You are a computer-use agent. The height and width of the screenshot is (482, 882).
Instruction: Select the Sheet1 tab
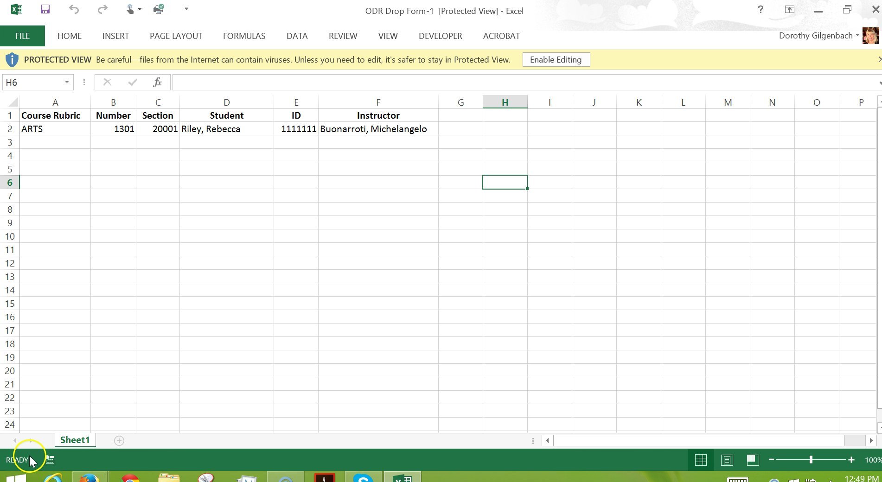75,440
